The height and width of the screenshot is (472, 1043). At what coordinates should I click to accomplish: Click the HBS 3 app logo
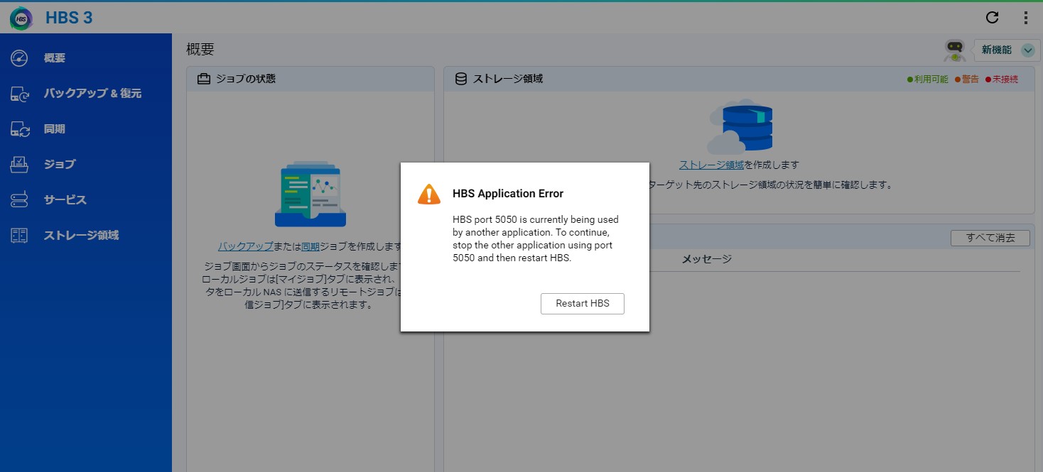[x=21, y=18]
